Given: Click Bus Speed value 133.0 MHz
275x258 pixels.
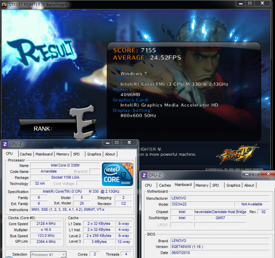Looking at the screenshot, I should point(46,236).
